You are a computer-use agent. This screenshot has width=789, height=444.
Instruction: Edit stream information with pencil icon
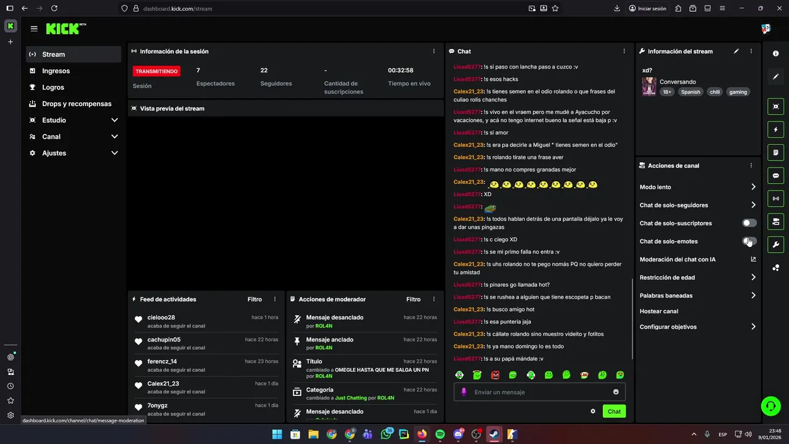(x=736, y=51)
